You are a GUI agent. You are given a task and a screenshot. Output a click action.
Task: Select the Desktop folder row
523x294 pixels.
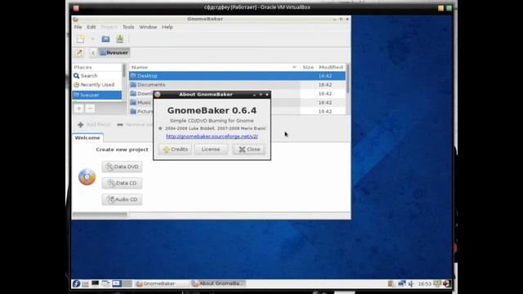click(237, 76)
